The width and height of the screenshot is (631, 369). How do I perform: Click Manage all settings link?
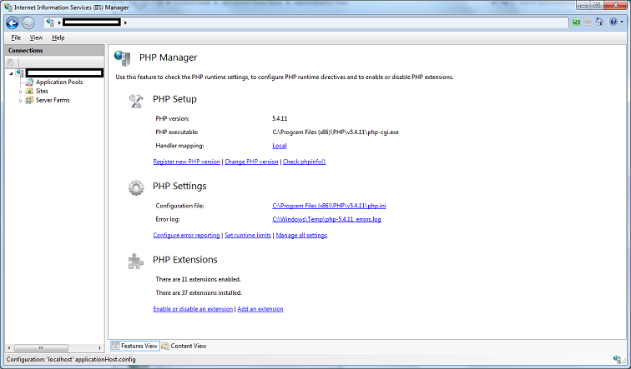click(x=301, y=235)
